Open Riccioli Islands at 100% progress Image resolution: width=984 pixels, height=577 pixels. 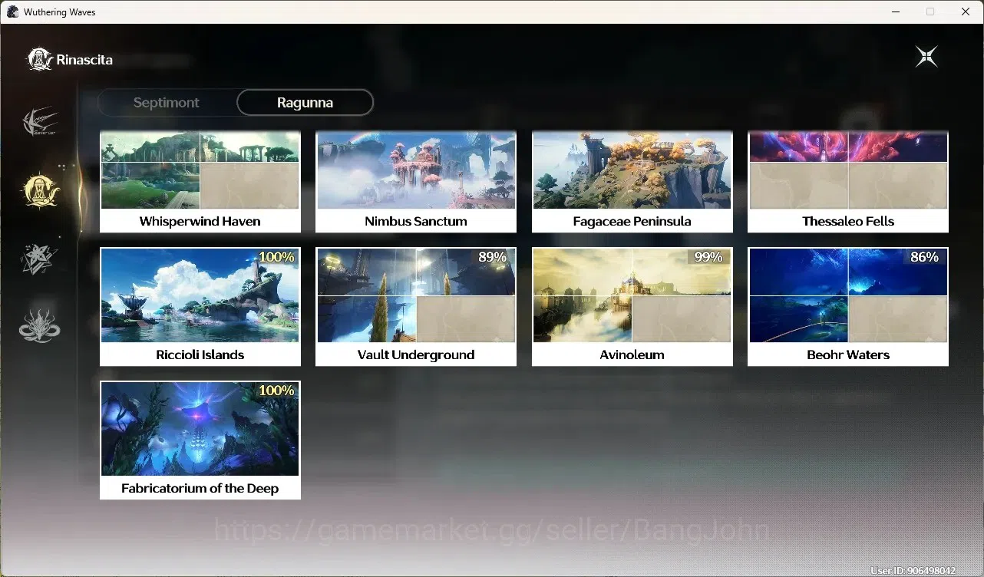tap(200, 307)
